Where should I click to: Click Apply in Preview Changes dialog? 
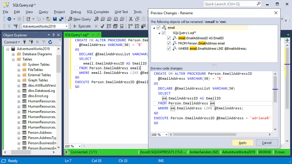(242, 143)
